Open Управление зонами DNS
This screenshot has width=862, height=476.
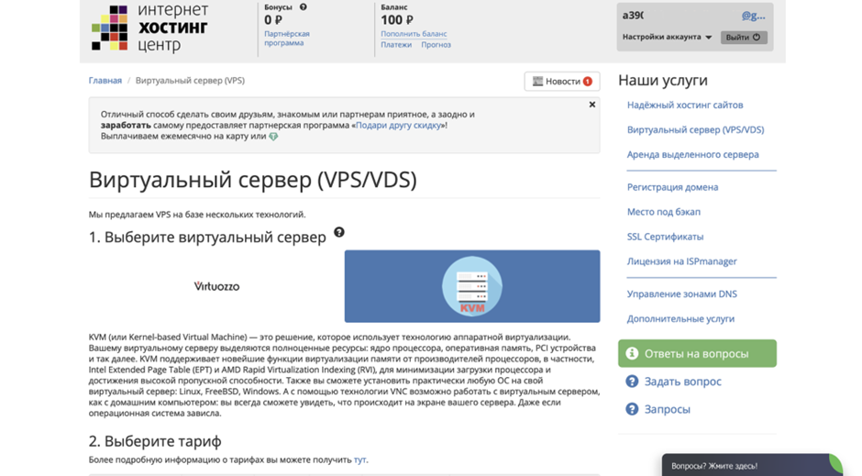pyautogui.click(x=681, y=293)
